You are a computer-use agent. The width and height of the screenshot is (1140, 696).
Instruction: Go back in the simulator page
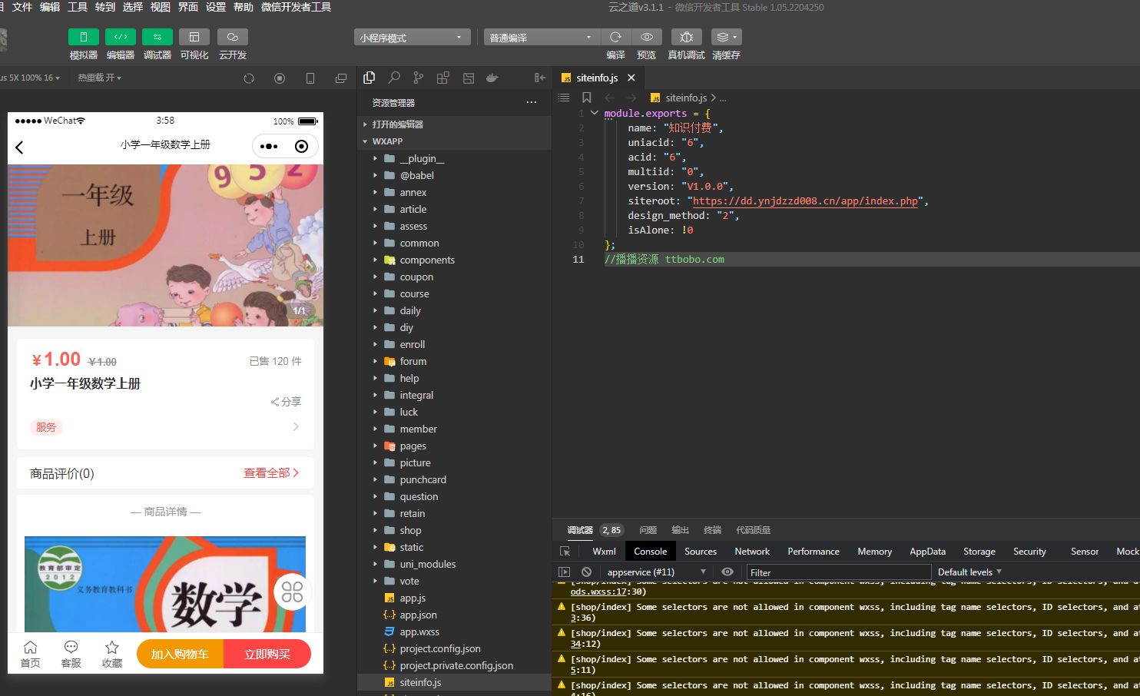click(20, 147)
